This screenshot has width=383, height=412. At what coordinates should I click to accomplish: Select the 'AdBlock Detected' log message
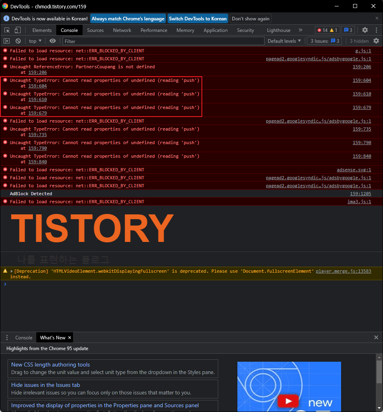coord(31,194)
